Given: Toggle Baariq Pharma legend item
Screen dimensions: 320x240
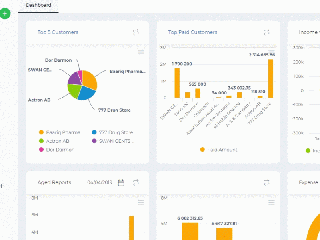Looking at the screenshot, I should tap(61, 132).
